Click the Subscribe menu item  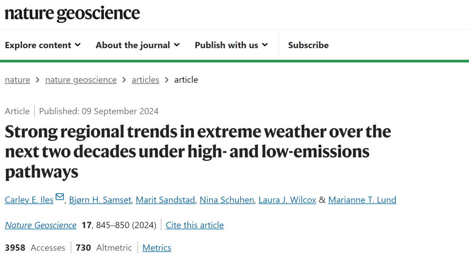(308, 45)
